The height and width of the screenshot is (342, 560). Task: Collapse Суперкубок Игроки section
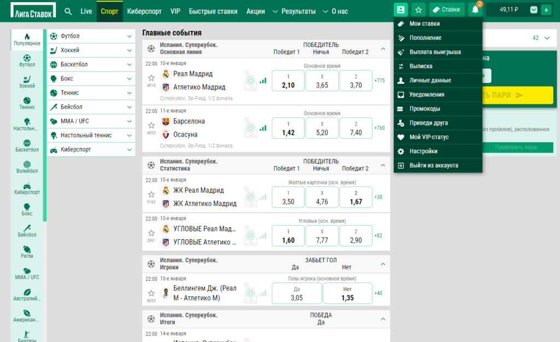tap(383, 264)
